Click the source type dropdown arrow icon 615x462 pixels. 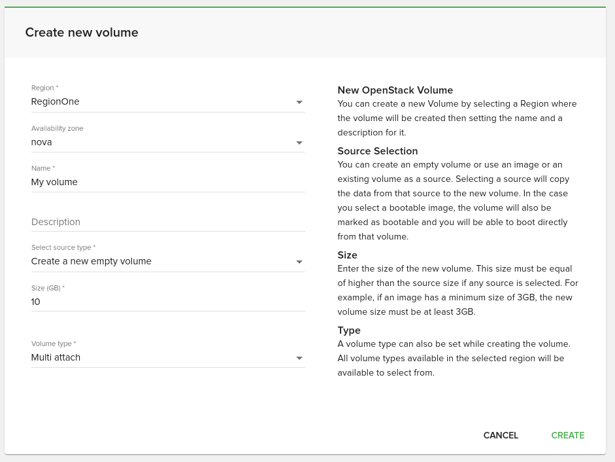[x=299, y=262]
